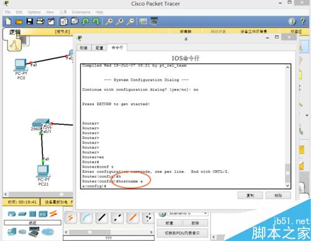Screen dimensions: 311x241
Task: Click the a(config)# prompt line in the CLI
Action: point(95,186)
